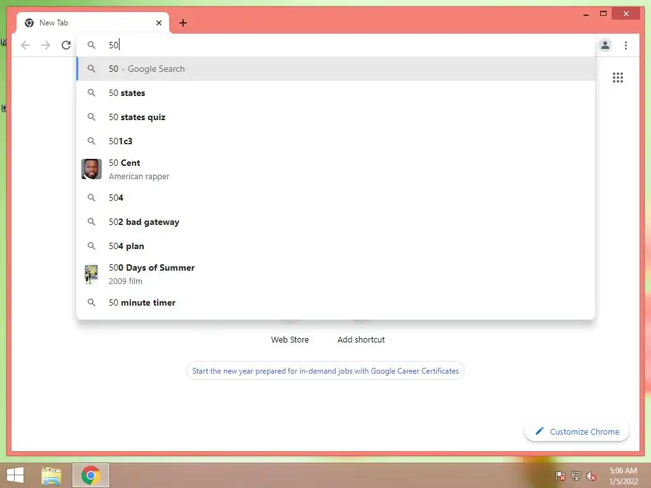The height and width of the screenshot is (488, 651).
Task: Reload the page with the refresh icon
Action: 66,45
